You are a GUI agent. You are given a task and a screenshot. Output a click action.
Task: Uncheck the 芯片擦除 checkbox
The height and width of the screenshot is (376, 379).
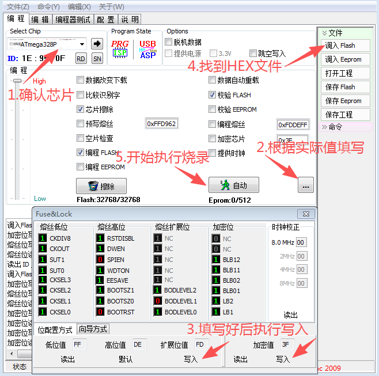pyautogui.click(x=80, y=109)
